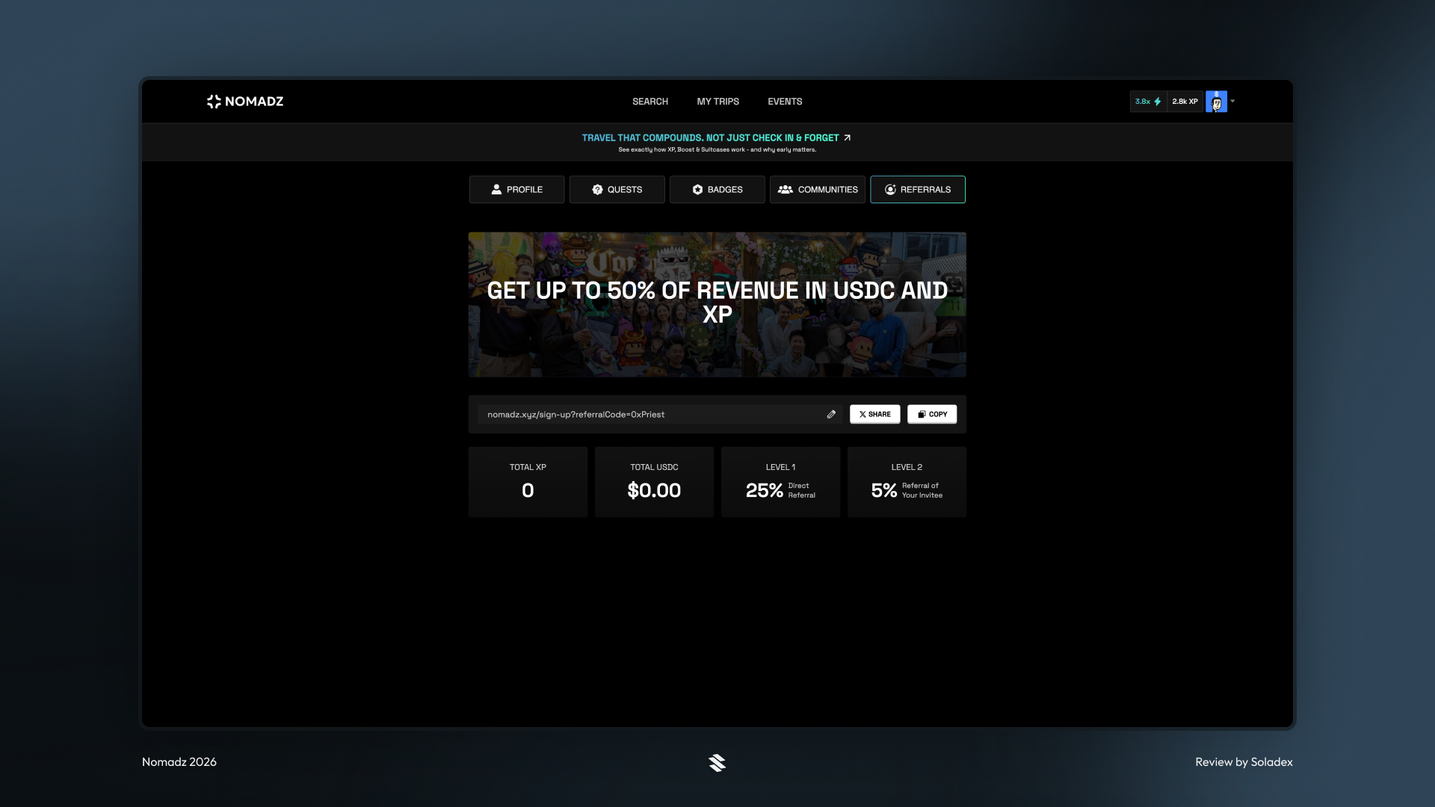Image resolution: width=1435 pixels, height=807 pixels.
Task: Click the clipboard icon on the Copy button
Action: (x=920, y=414)
